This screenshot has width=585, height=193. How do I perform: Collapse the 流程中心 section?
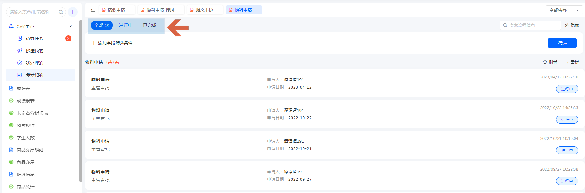[70, 26]
